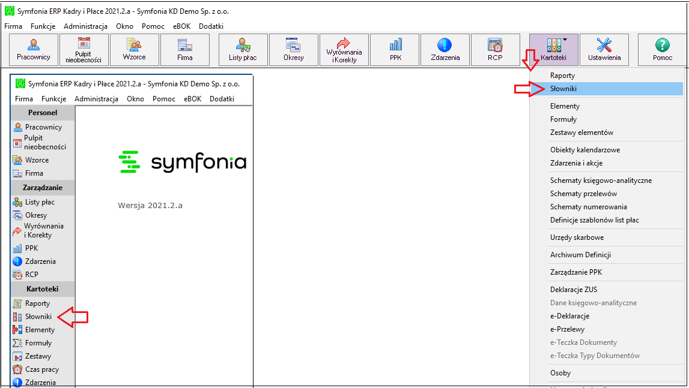Open Ustawienia settings in the toolbar
689x388 pixels.
click(x=604, y=50)
